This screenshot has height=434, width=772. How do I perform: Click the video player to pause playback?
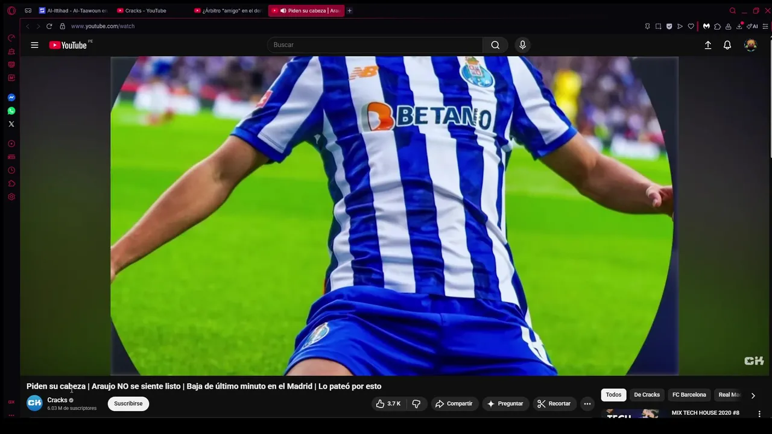394,216
